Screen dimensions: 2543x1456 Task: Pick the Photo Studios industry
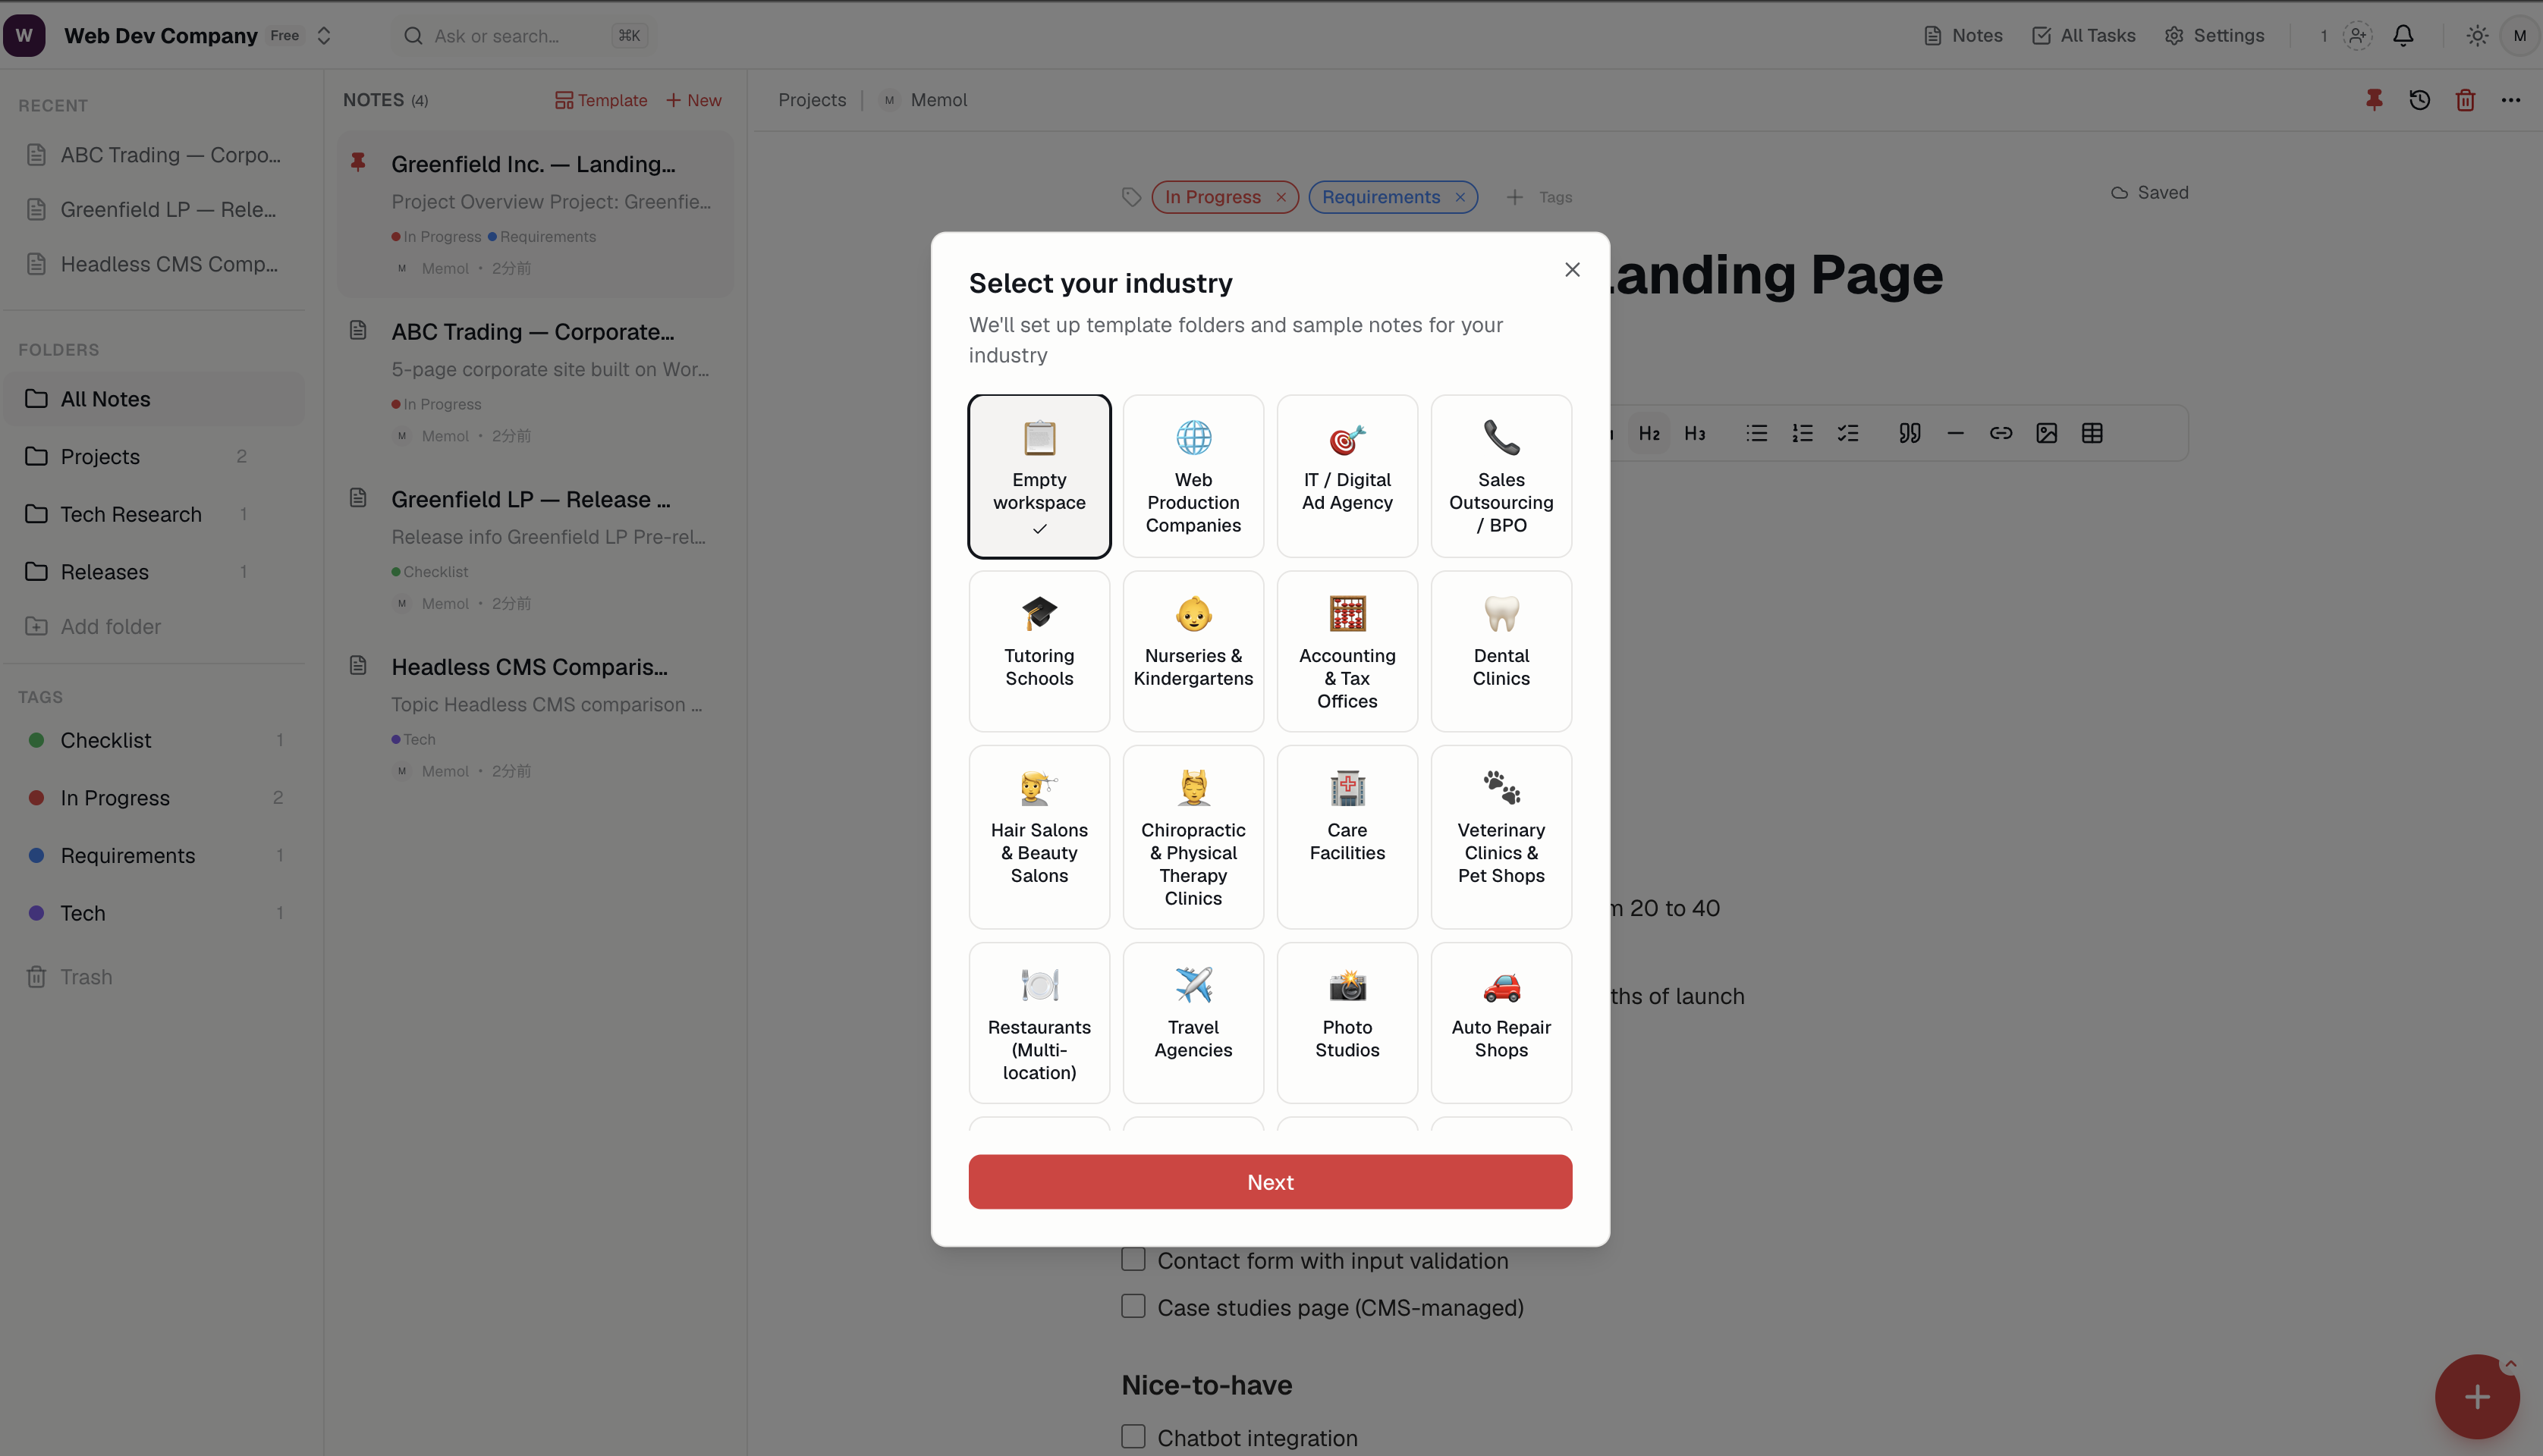click(x=1347, y=1023)
